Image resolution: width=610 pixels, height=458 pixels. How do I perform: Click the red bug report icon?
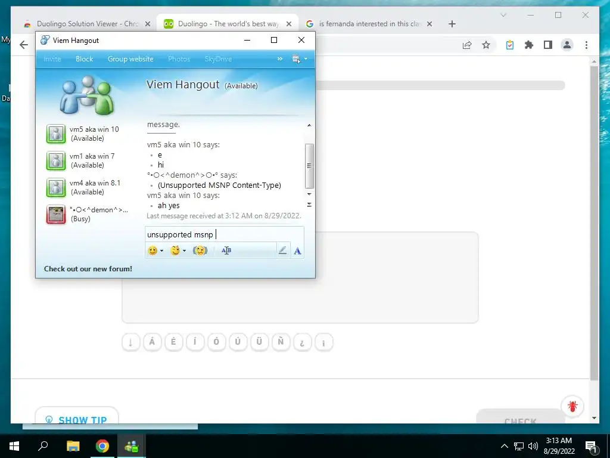click(572, 406)
